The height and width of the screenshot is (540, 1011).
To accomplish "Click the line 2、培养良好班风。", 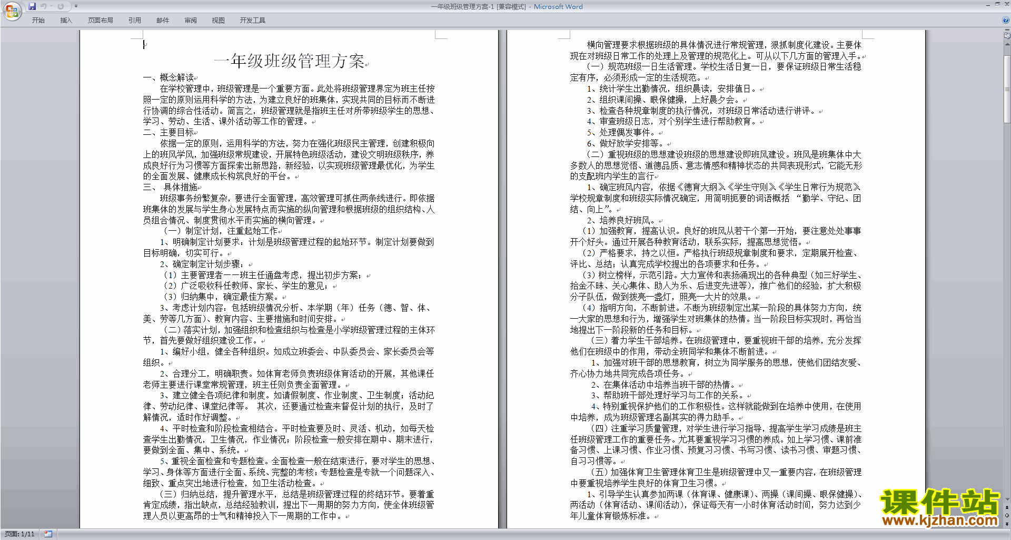I will tap(621, 220).
